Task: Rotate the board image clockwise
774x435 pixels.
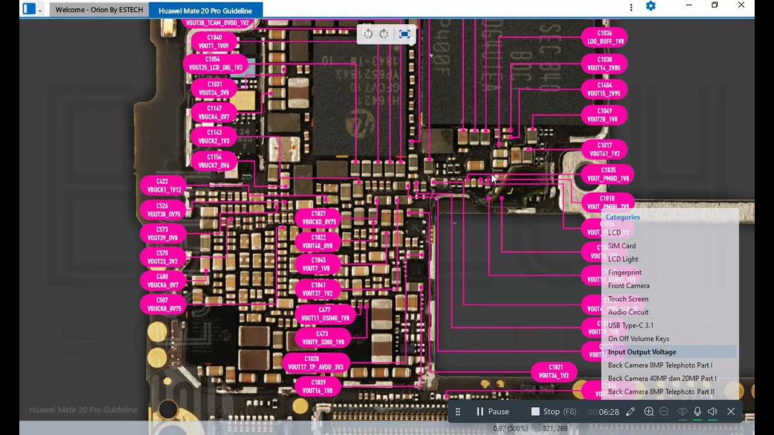Action: pos(384,34)
